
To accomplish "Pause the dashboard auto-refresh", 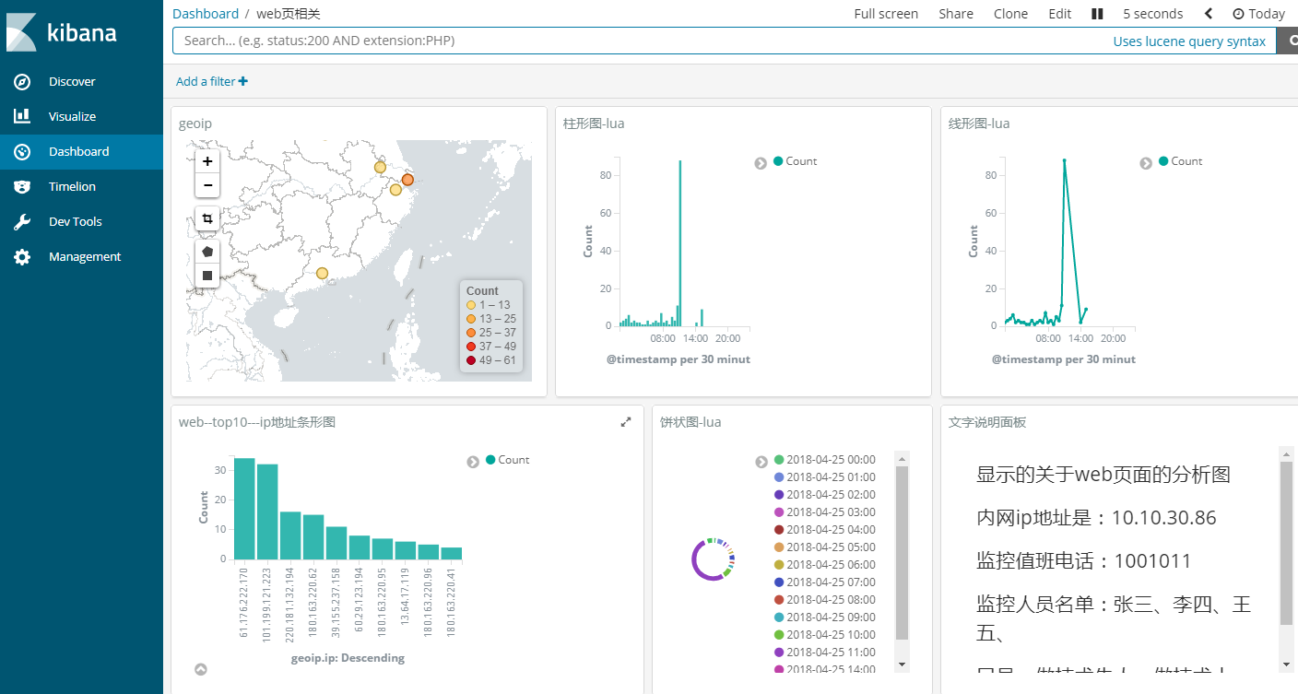I will (x=1097, y=14).
